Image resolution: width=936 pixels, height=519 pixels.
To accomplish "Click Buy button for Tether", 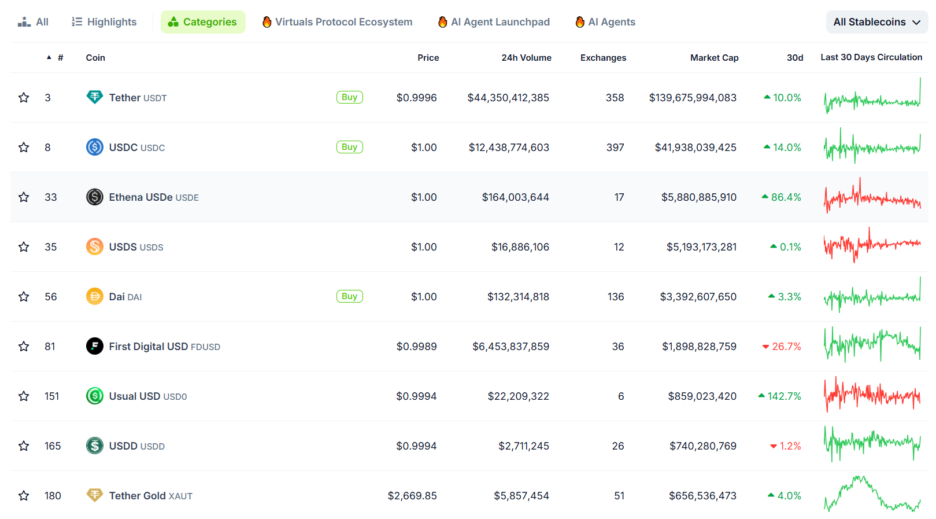I will (x=350, y=97).
